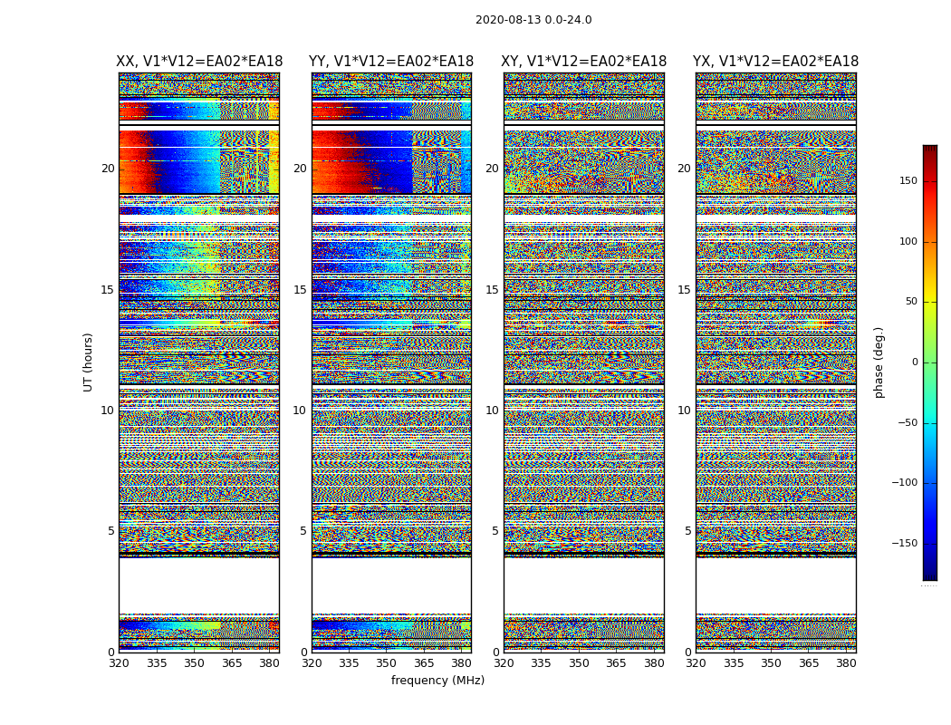Click the 350 frequency tick under YX panel

[x=771, y=663]
